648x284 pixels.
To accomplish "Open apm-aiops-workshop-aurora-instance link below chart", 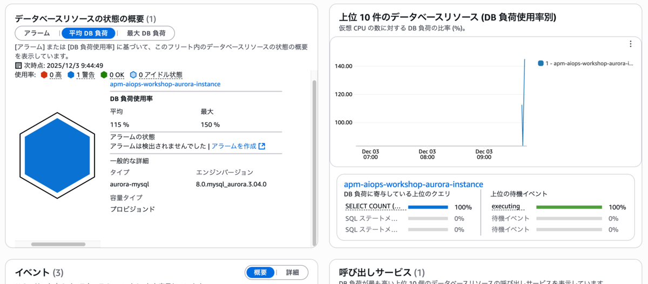I will (x=414, y=184).
